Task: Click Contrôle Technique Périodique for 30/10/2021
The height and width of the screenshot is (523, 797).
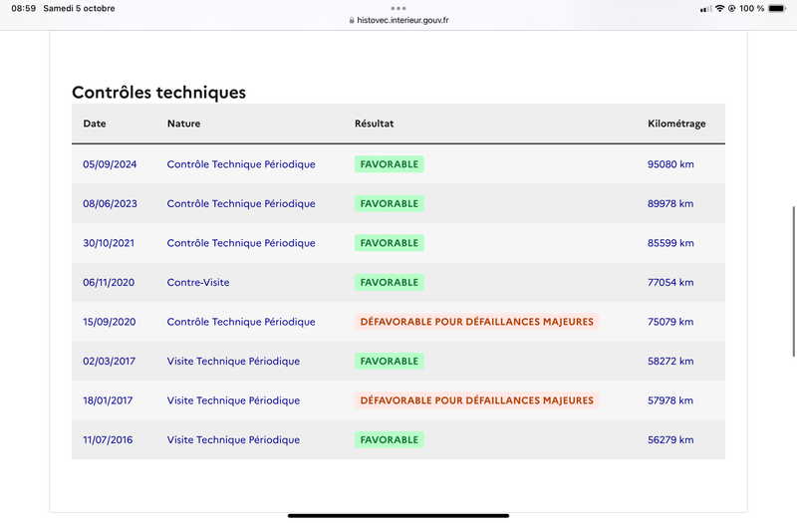Action: (241, 243)
